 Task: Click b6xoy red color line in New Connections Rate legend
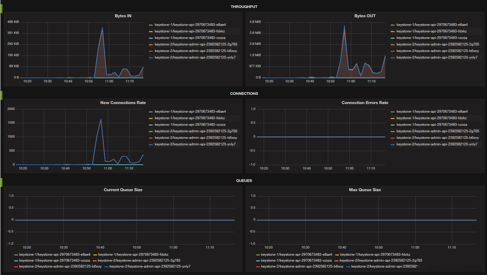tap(151, 138)
